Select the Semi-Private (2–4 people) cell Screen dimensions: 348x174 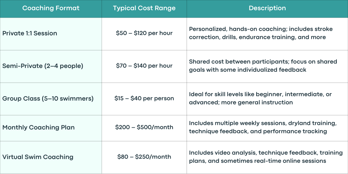(x=51, y=66)
